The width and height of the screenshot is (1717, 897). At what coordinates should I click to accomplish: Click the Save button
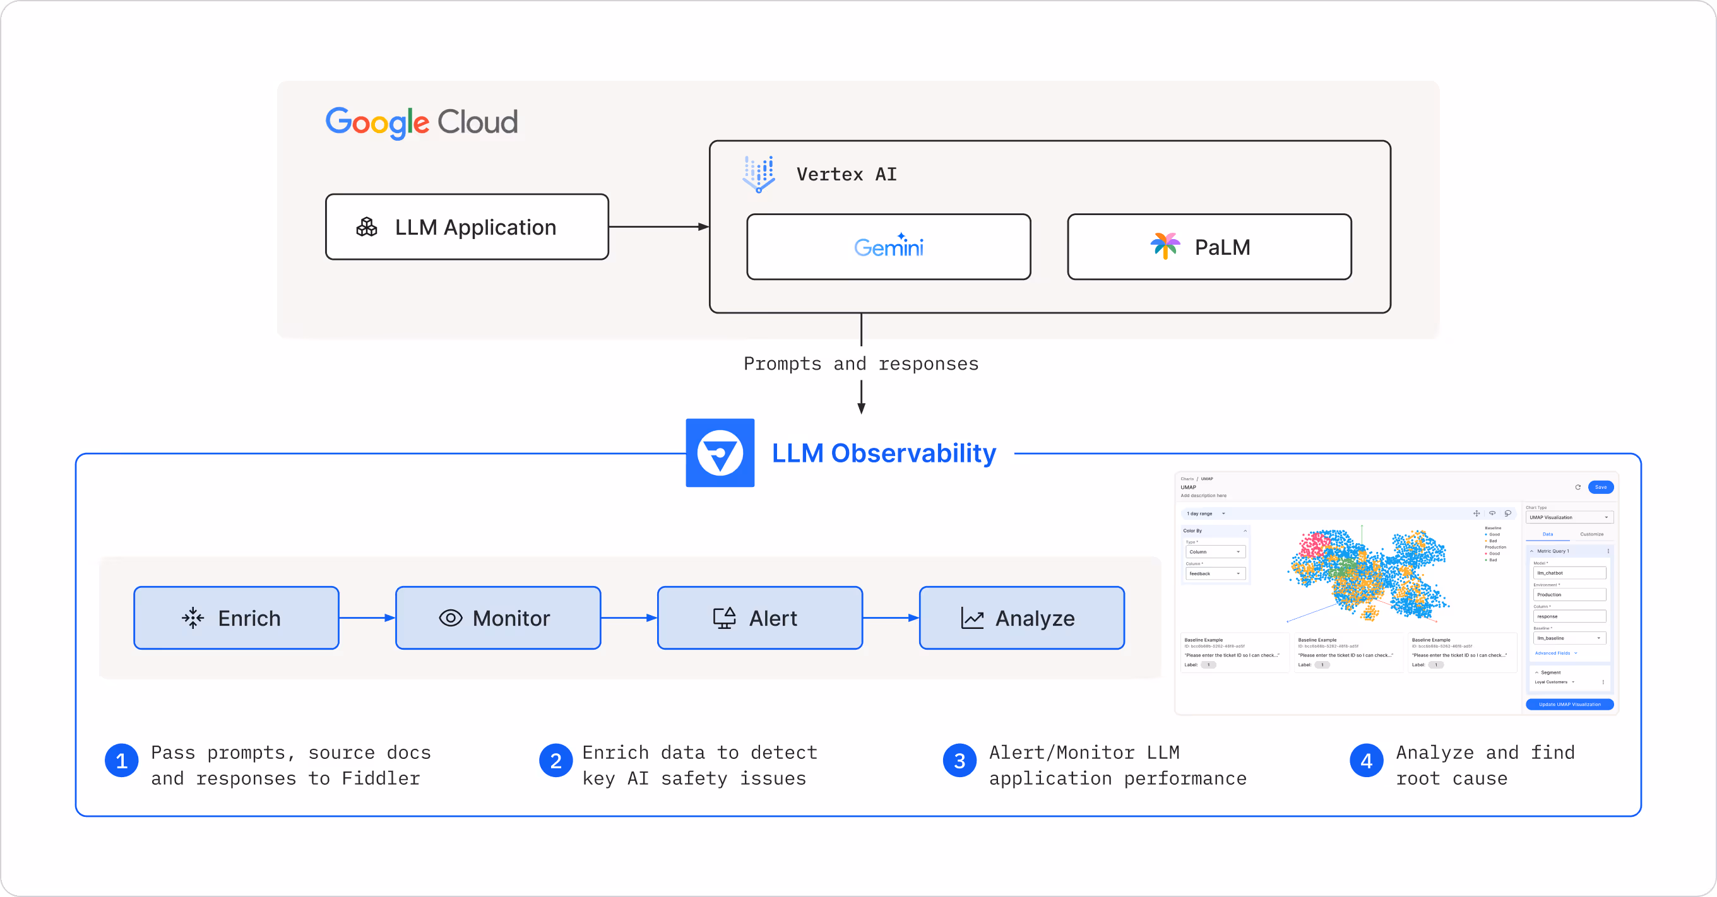coord(1600,488)
